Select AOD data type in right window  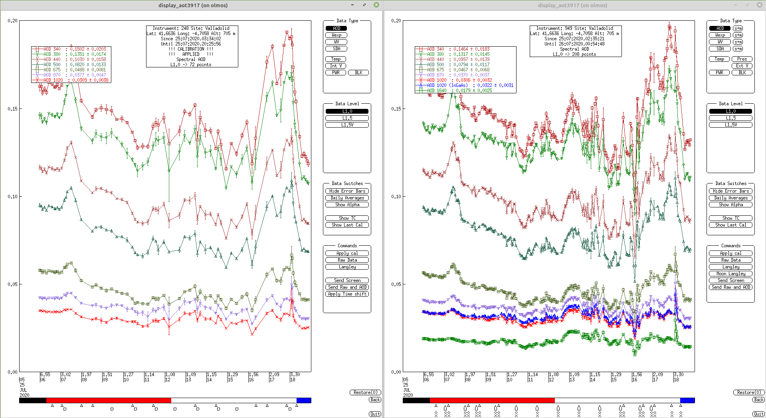click(720, 28)
